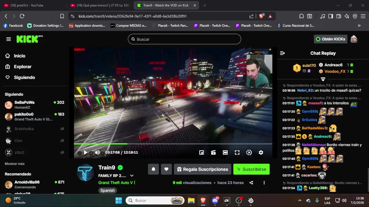Open zEkO offline channel
The width and height of the screenshot is (369, 207).
[x=35, y=152]
